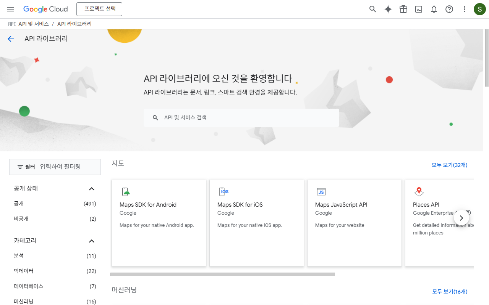Go back using the blue arrow

(11, 39)
